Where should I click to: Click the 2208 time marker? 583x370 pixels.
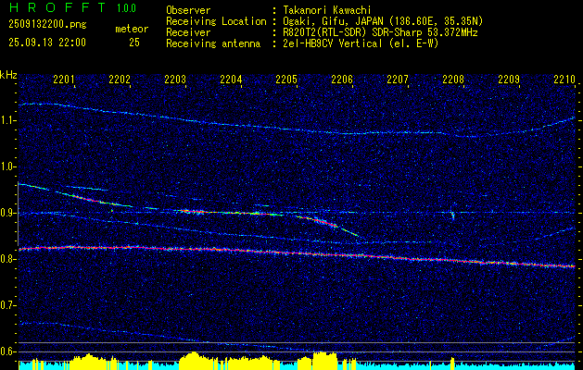click(453, 79)
